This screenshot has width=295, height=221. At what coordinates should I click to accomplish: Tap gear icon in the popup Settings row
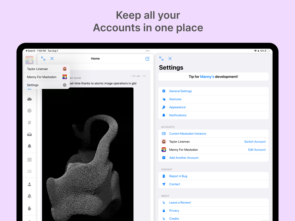(65, 85)
